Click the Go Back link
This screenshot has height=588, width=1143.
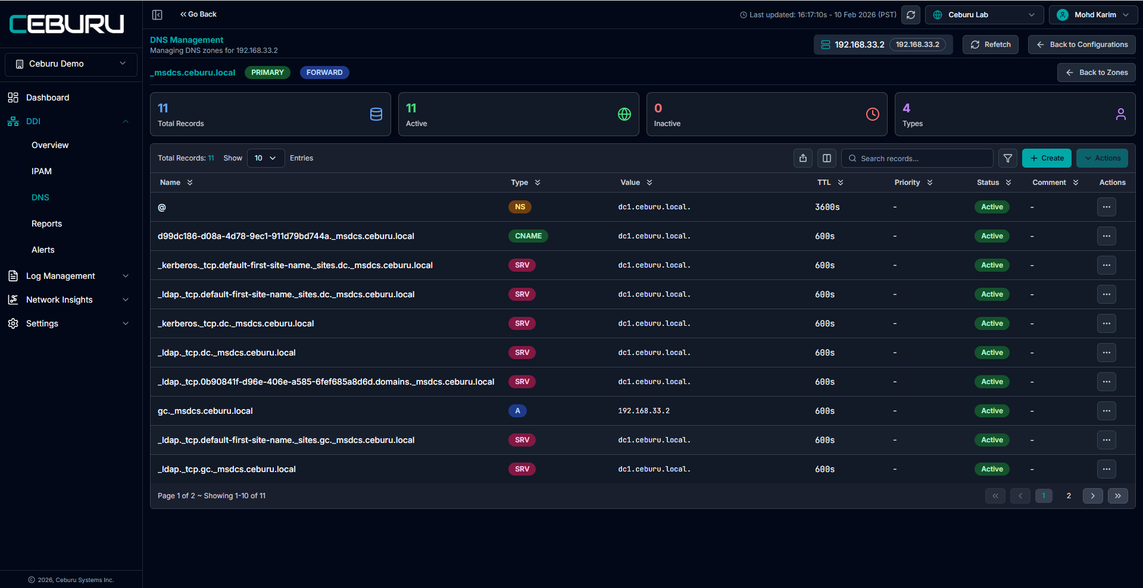coord(198,14)
